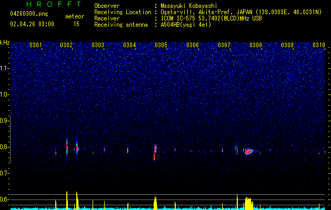Click the 'Observer' field label

[x=107, y=6]
